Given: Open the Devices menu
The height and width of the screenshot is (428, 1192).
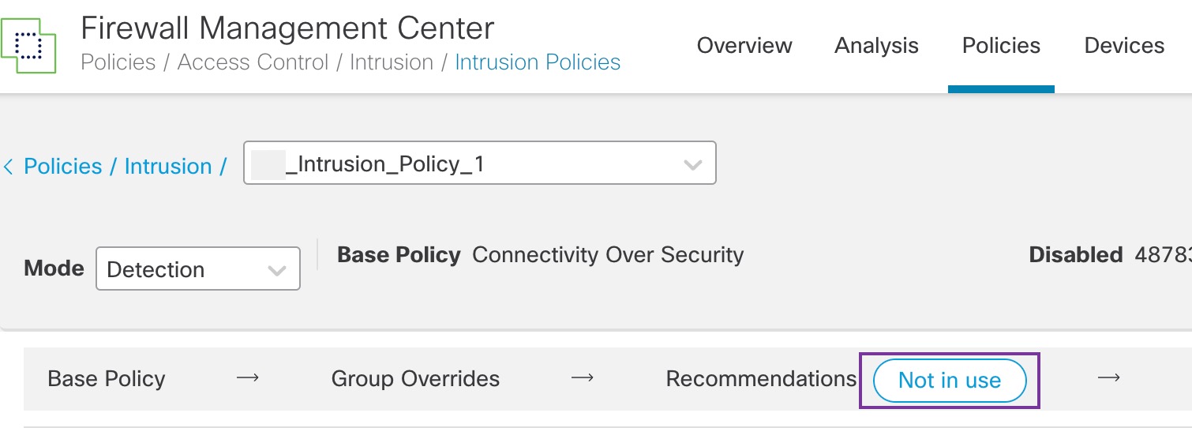Looking at the screenshot, I should [1124, 46].
